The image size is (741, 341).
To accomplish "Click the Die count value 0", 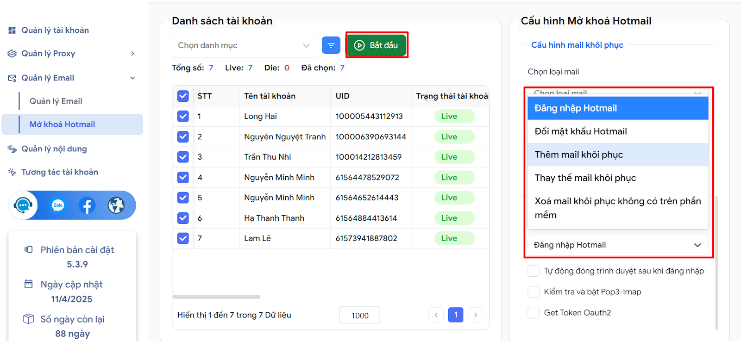I will pos(287,68).
